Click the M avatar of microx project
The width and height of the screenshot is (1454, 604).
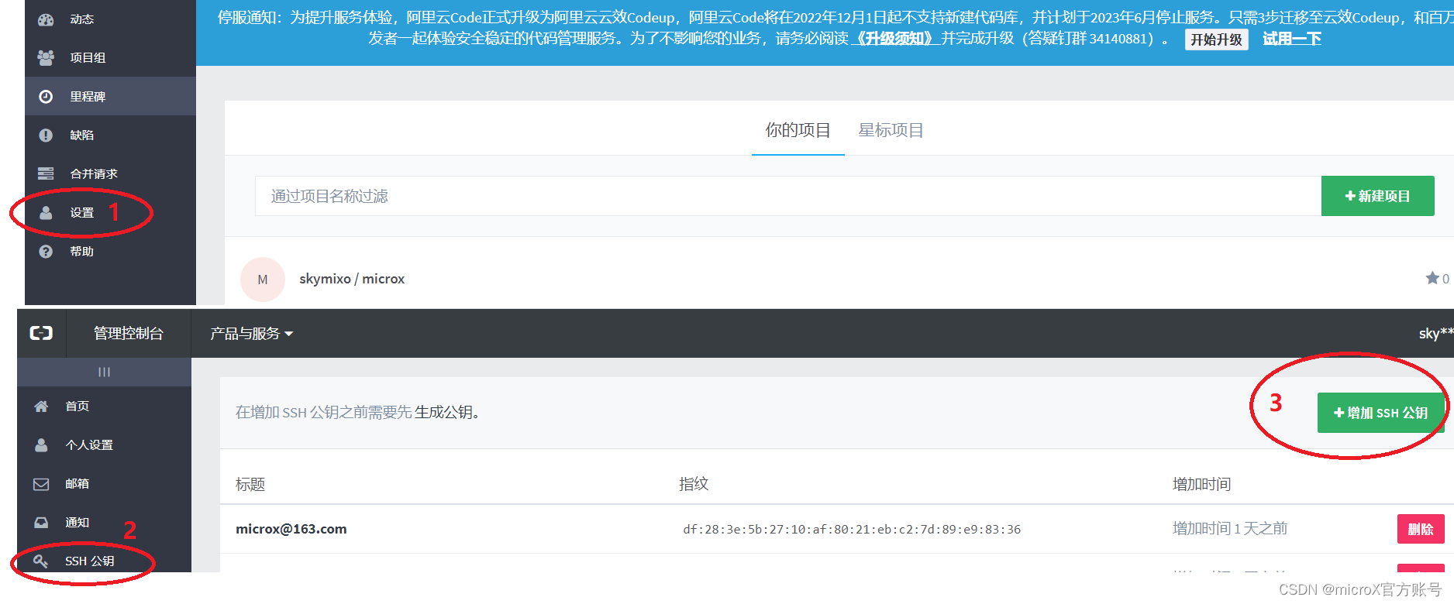click(263, 280)
